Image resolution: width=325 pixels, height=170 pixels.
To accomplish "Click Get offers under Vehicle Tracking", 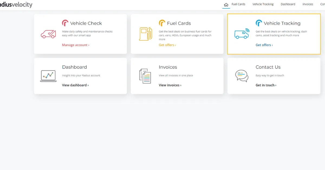I will pyautogui.click(x=264, y=45).
